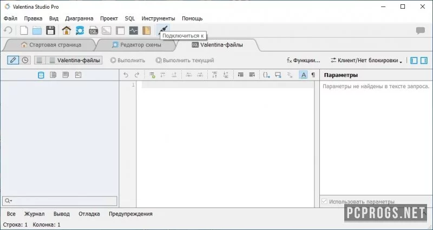Switch to the Стартовая страница tab
Viewport: 433px width, 230px height.
pos(51,45)
